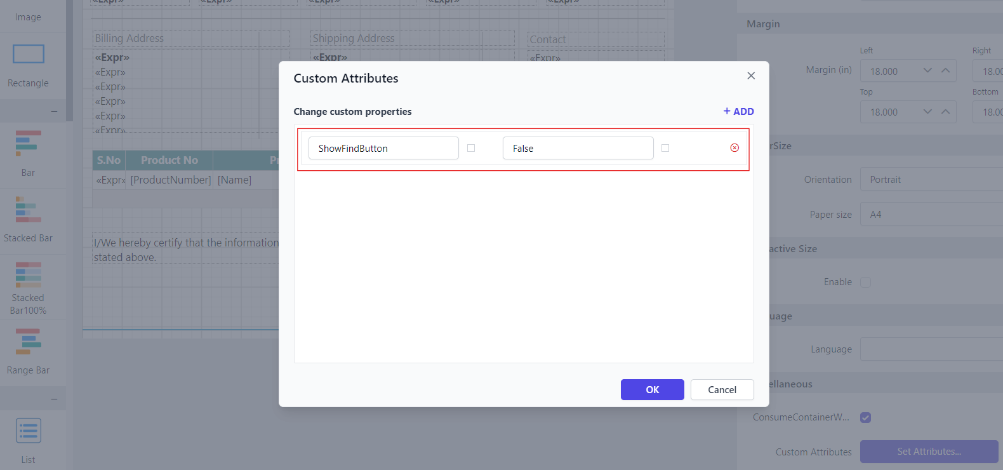
Task: Select the Rectangle report item icon
Action: 29,54
